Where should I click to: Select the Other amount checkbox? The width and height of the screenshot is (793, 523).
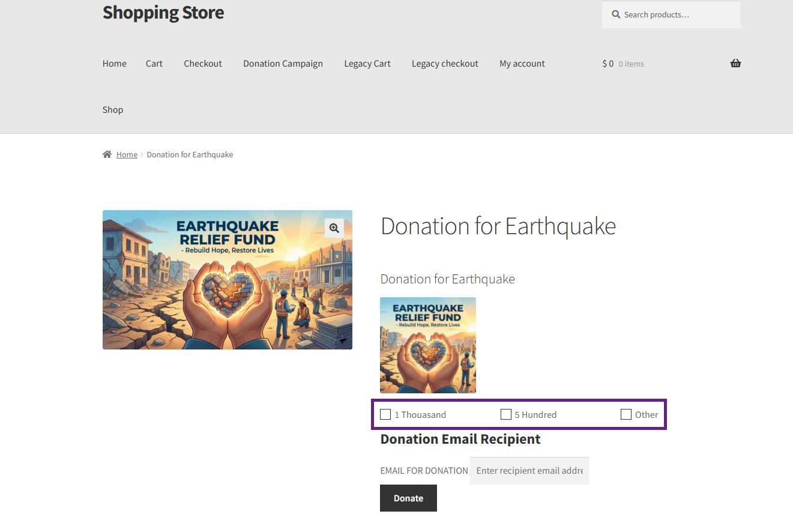626,414
